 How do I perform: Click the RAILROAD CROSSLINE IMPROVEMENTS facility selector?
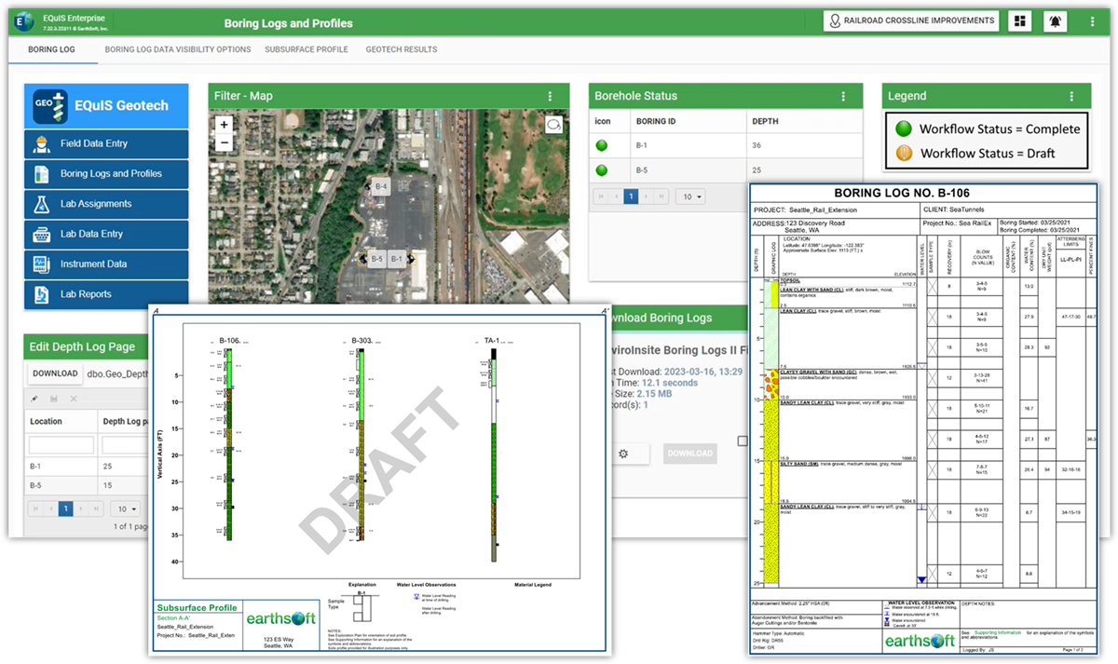point(910,20)
